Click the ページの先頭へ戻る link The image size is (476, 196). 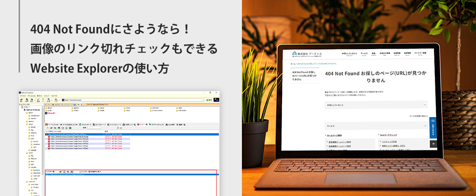pos(418,116)
